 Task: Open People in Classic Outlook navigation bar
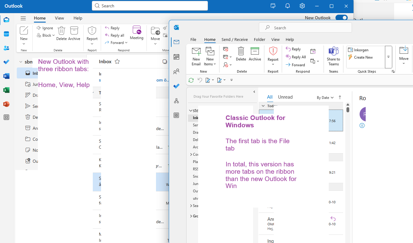176,71
